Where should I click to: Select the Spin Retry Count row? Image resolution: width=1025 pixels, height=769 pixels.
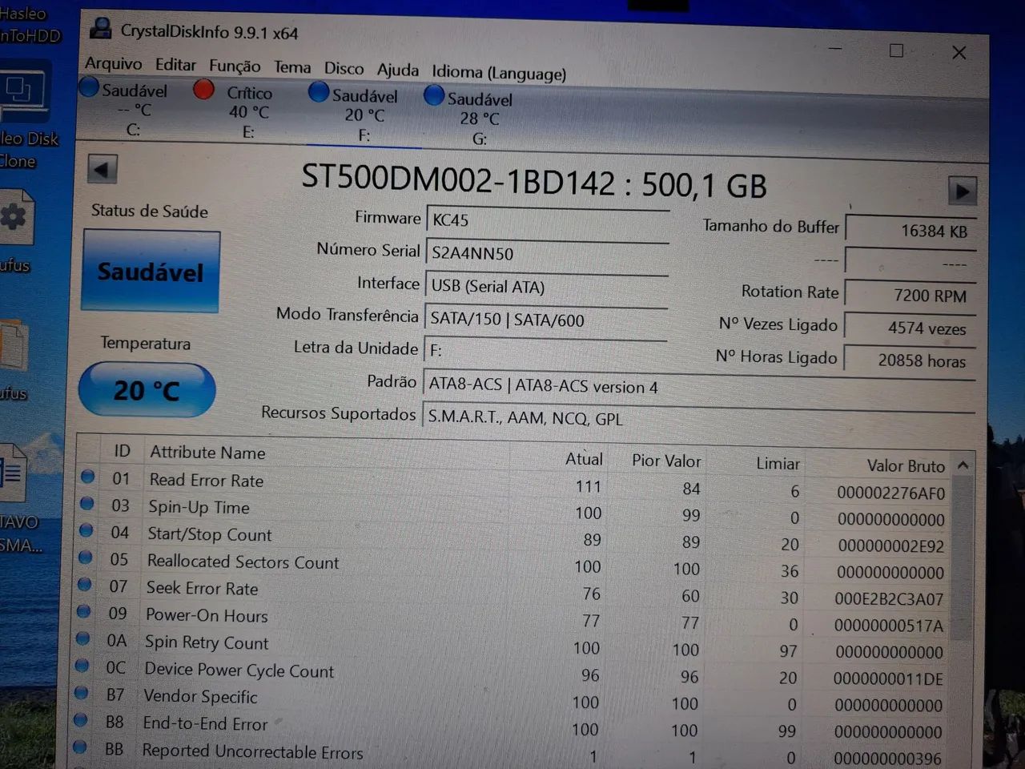[x=512, y=646]
